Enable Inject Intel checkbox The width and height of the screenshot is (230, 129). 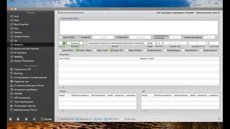click(95, 50)
